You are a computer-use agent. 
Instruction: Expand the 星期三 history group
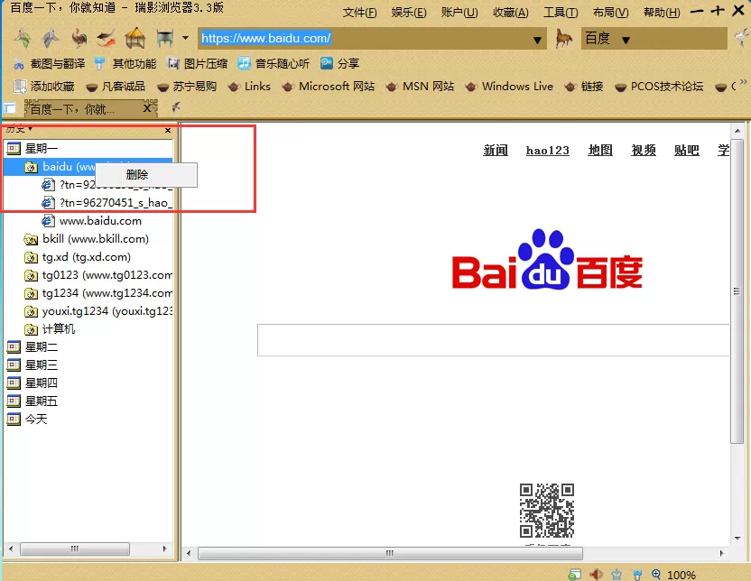[32, 365]
